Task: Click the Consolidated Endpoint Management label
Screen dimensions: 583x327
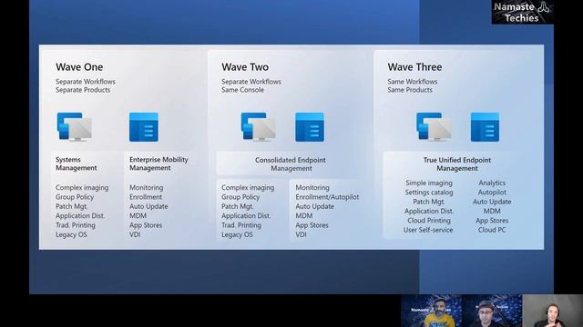Action: tap(291, 163)
